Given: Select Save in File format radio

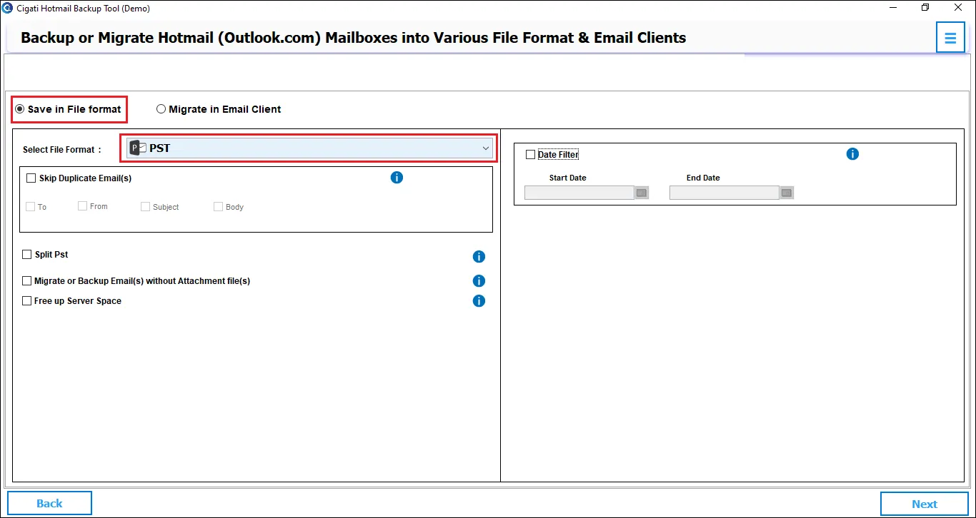Looking at the screenshot, I should coord(20,109).
